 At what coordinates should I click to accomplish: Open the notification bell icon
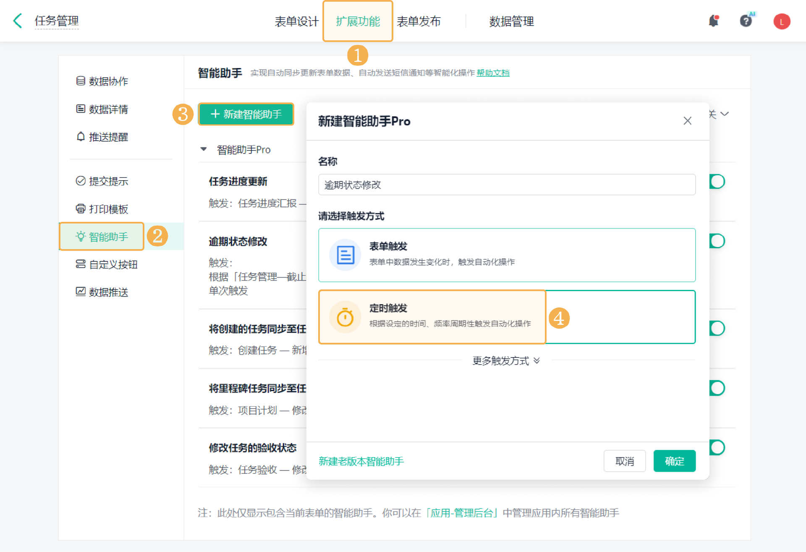(713, 21)
